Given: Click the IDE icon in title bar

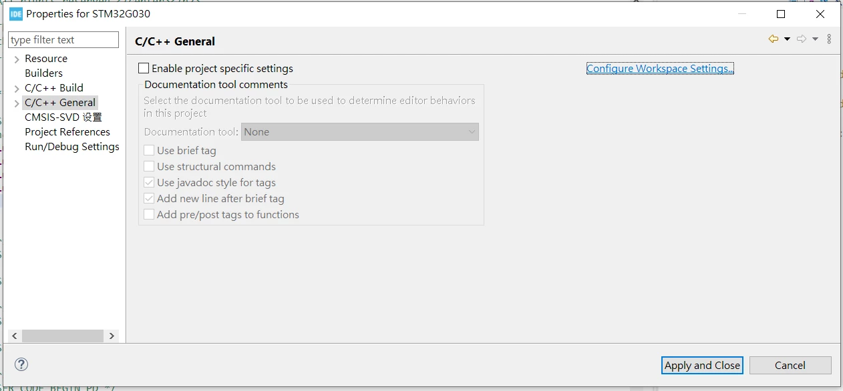Looking at the screenshot, I should tap(16, 14).
